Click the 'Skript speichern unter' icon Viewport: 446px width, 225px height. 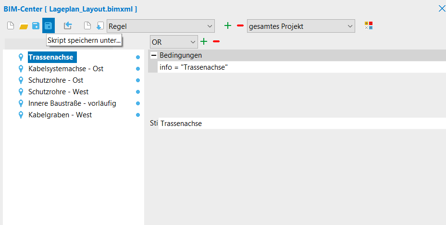pyautogui.click(x=49, y=26)
